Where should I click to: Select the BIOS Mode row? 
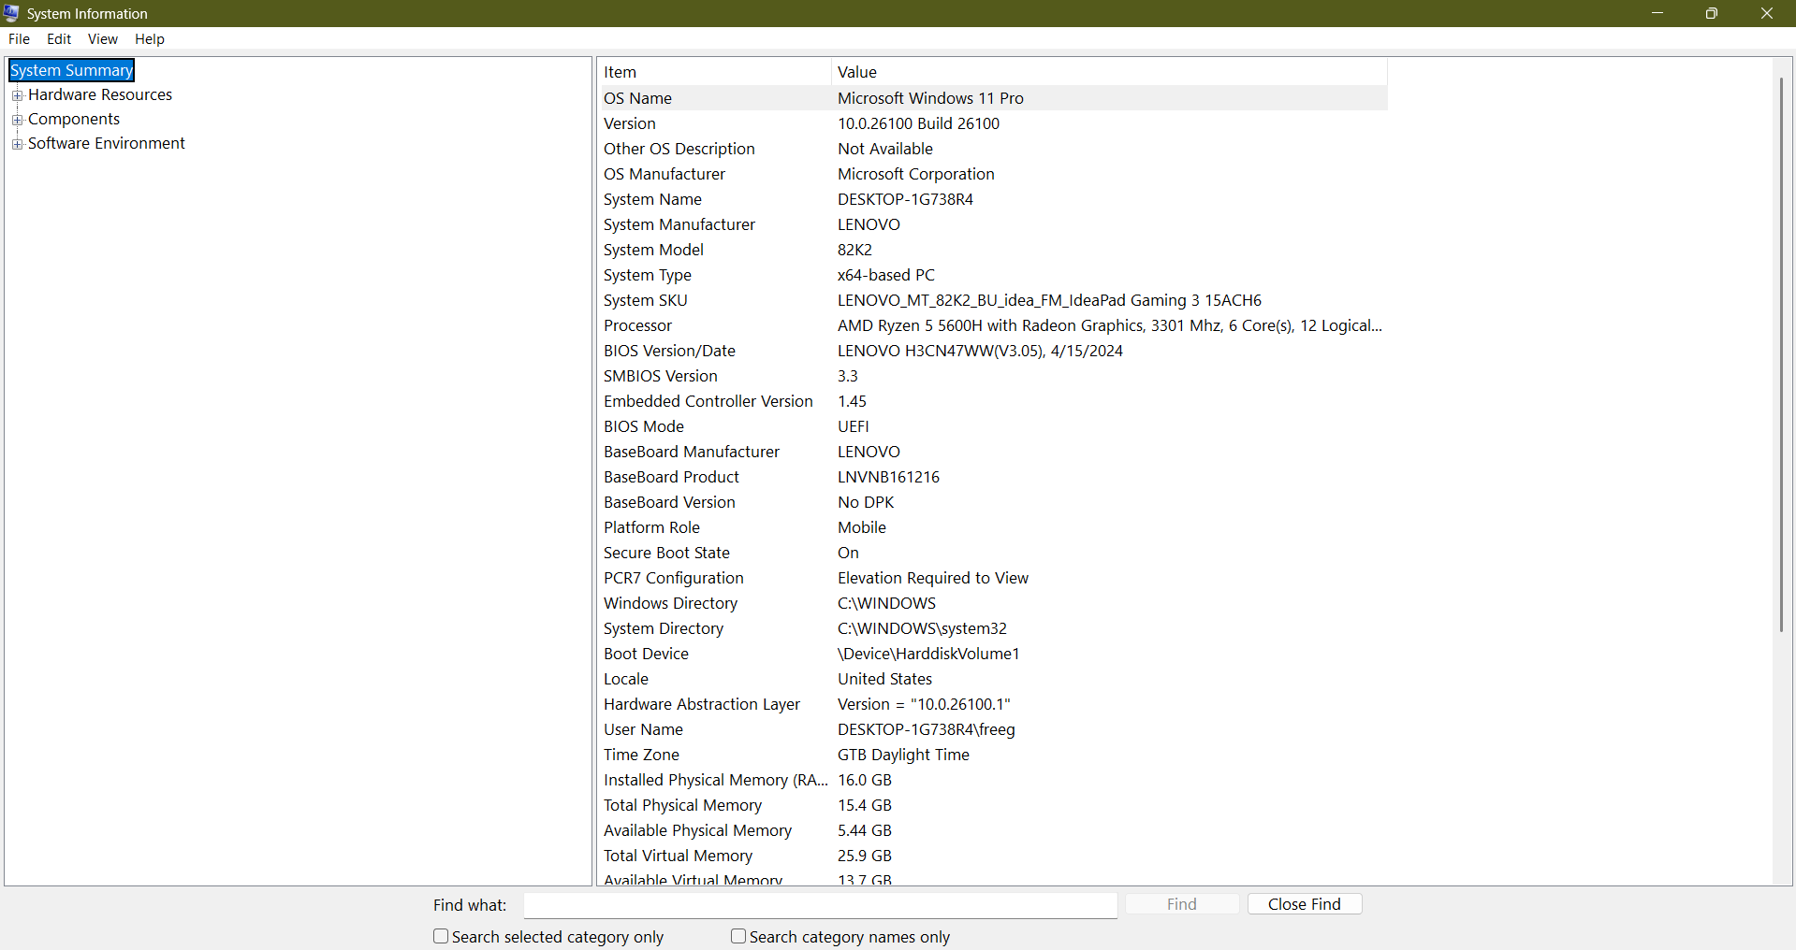point(993,426)
